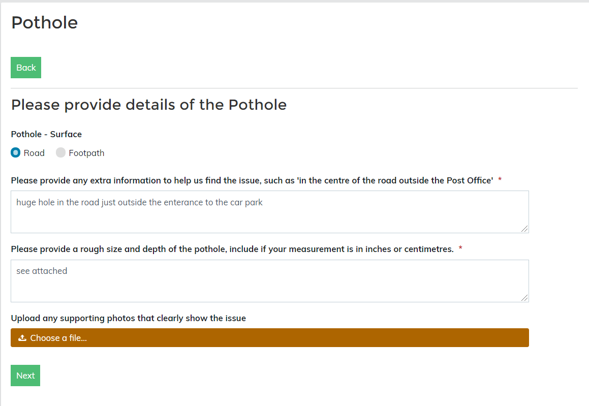589x406 pixels.
Task: Click the extra information question label
Action: click(x=252, y=180)
